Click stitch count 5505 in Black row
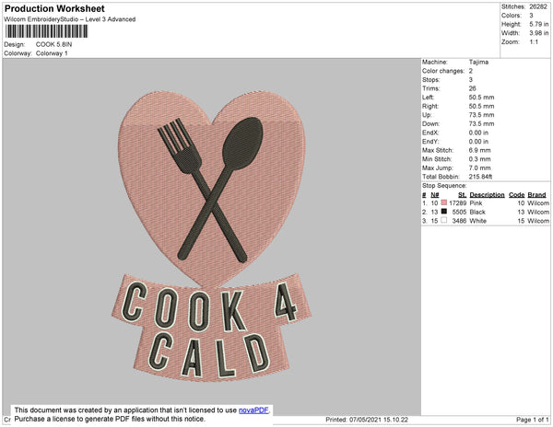Screen dimensions: 553x427 click(x=459, y=212)
